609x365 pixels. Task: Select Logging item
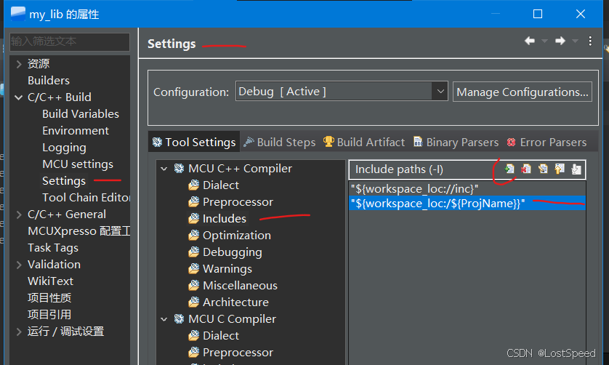coord(64,148)
